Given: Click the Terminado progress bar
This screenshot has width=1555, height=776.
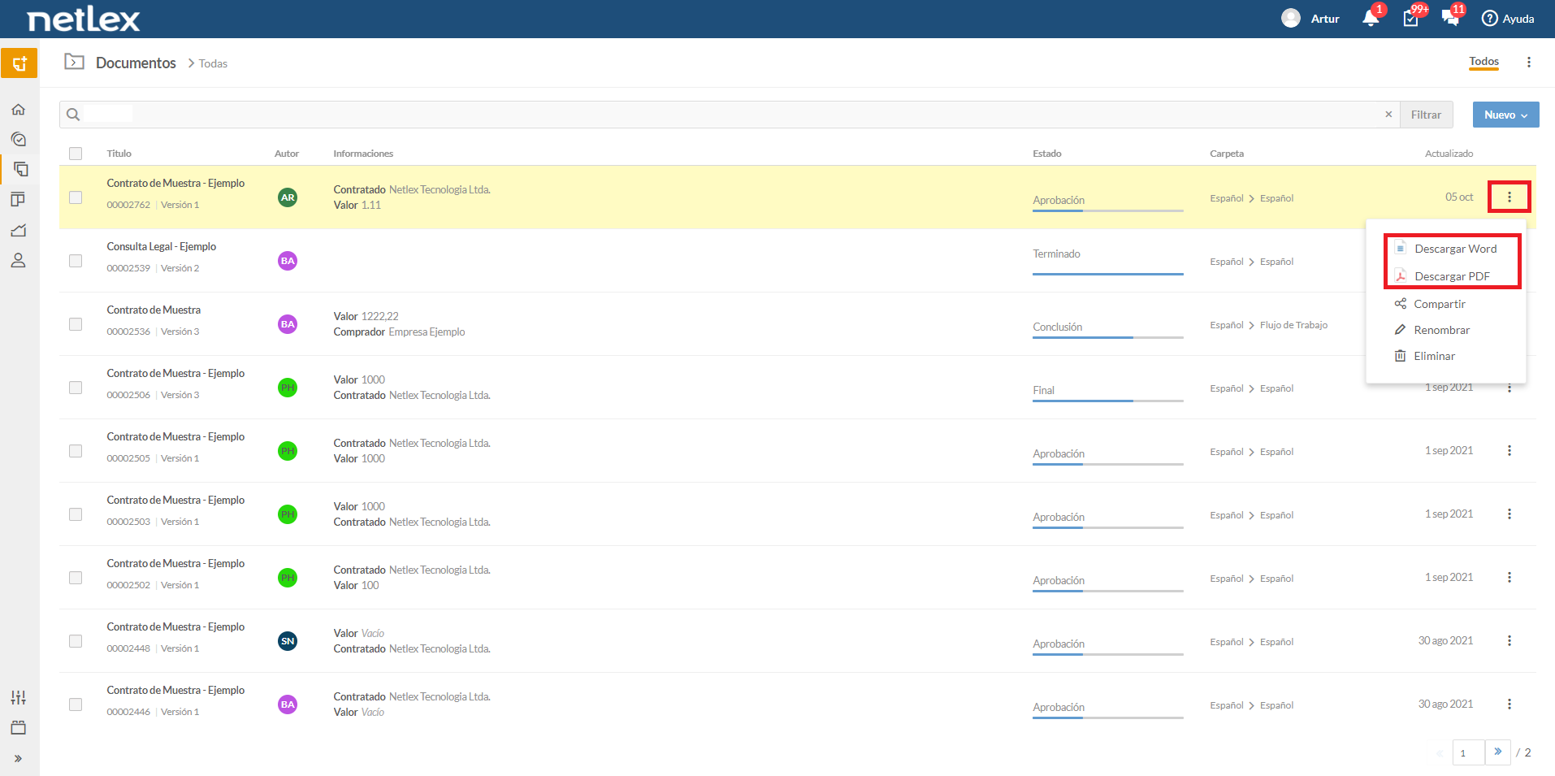Looking at the screenshot, I should (x=1107, y=274).
